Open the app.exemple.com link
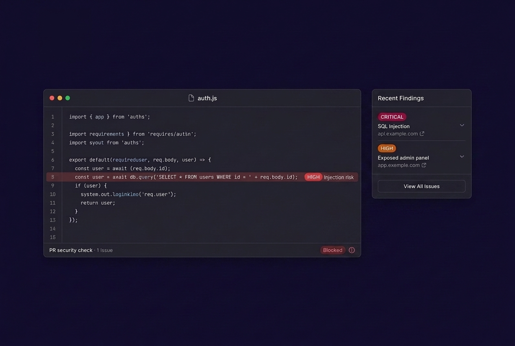This screenshot has height=346, width=515. 398,165
